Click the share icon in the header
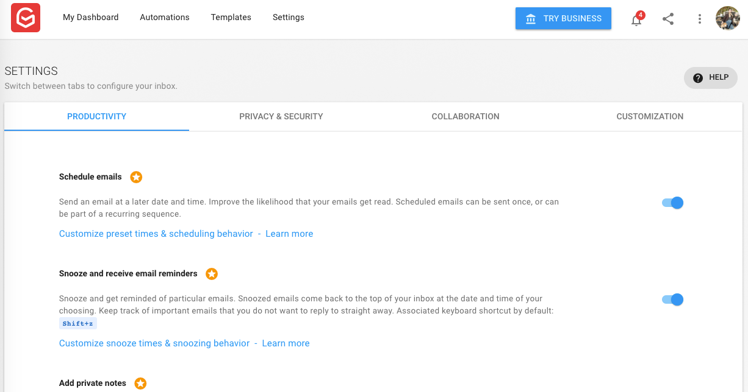The image size is (748, 392). click(x=668, y=19)
